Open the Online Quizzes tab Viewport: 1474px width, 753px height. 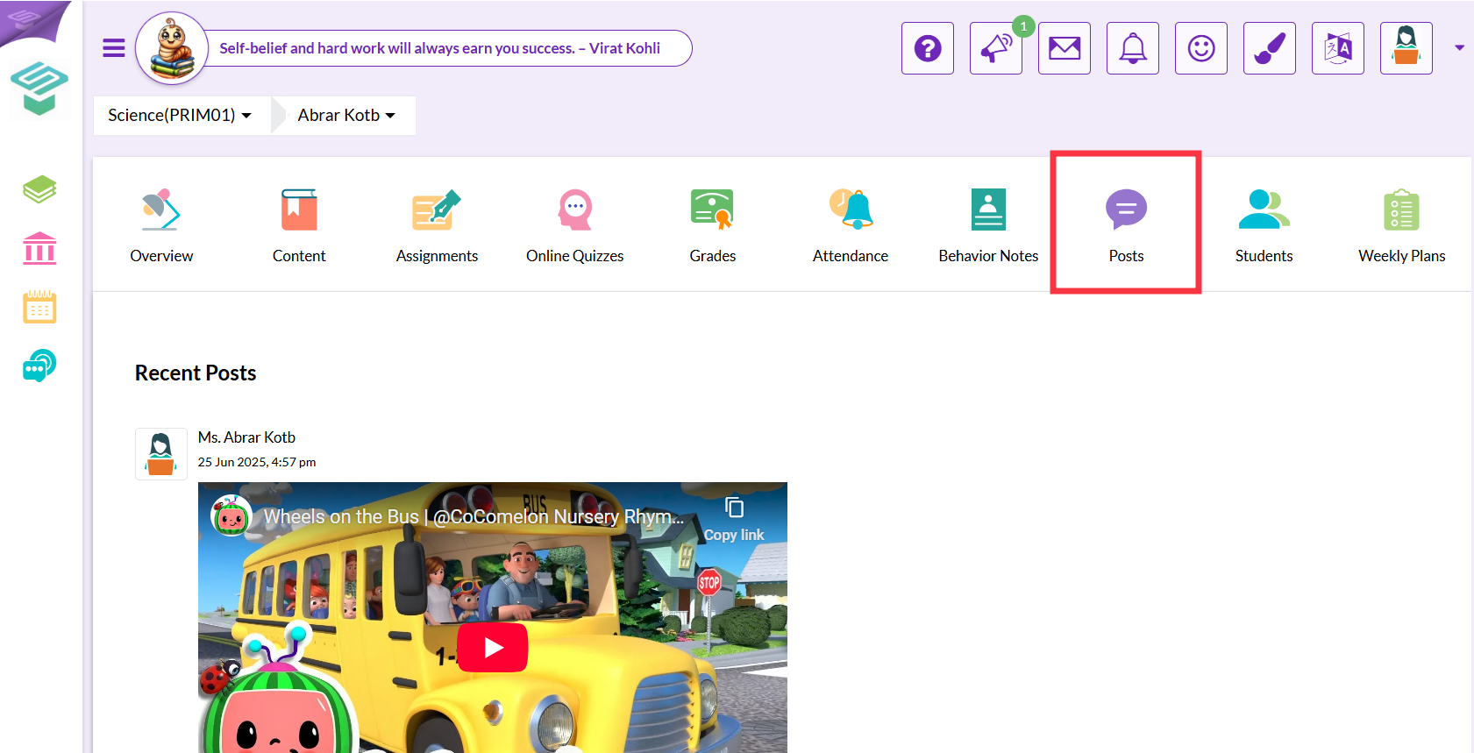(x=575, y=225)
